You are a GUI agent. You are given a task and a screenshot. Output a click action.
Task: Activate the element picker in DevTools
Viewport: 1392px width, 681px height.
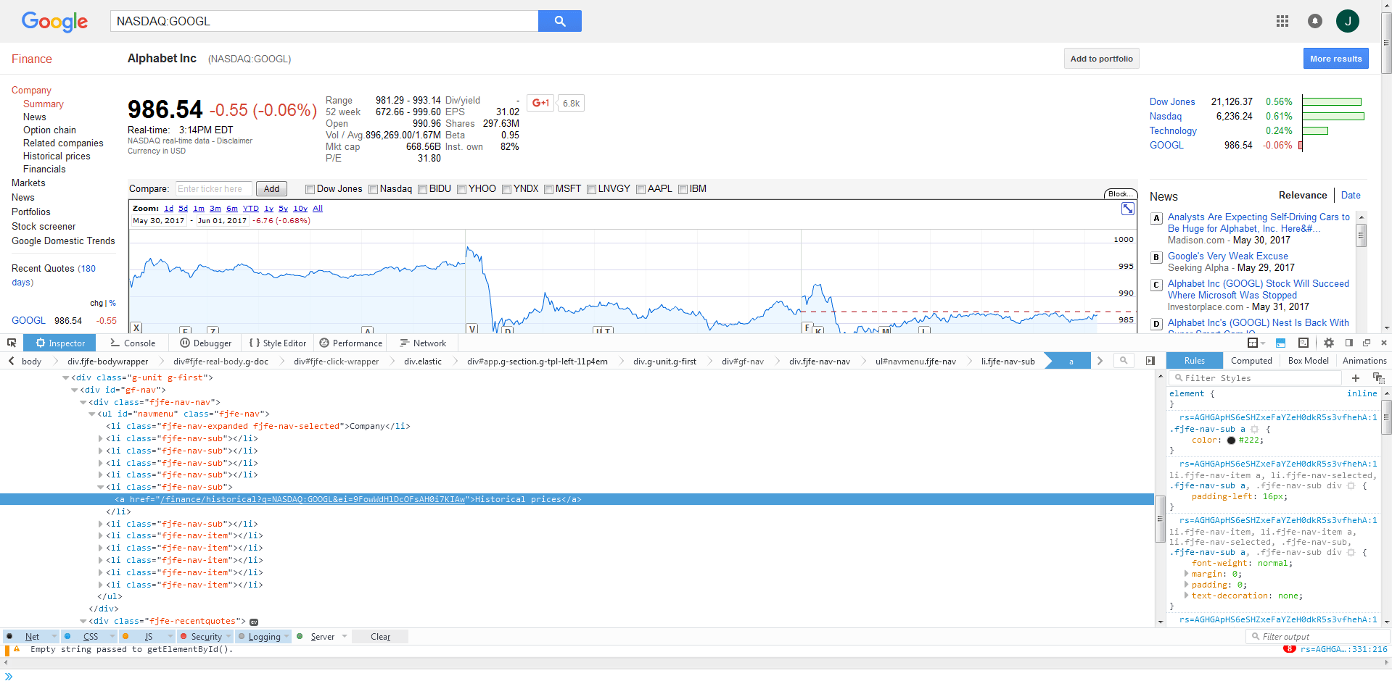pyautogui.click(x=12, y=343)
